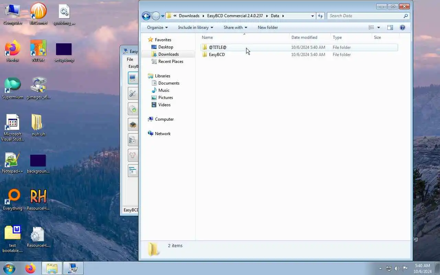Open the Pictures library

[165, 98]
